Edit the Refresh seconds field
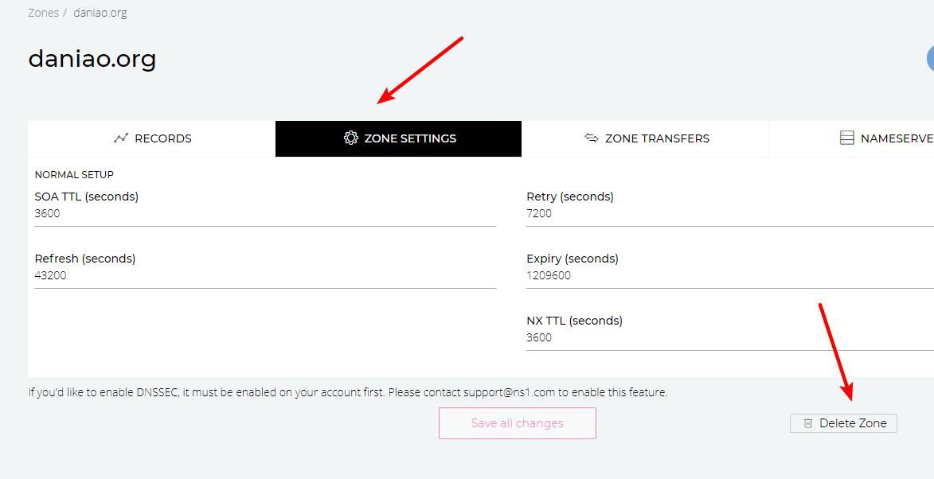934x479 pixels. 265,275
